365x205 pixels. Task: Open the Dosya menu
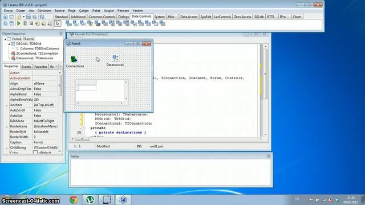coord(8,11)
